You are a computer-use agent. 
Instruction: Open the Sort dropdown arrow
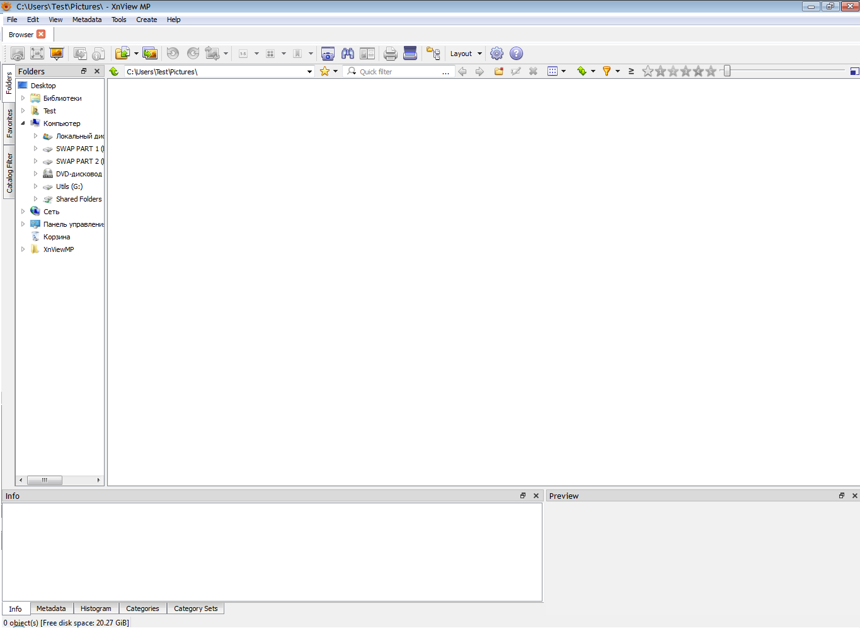[x=593, y=71]
